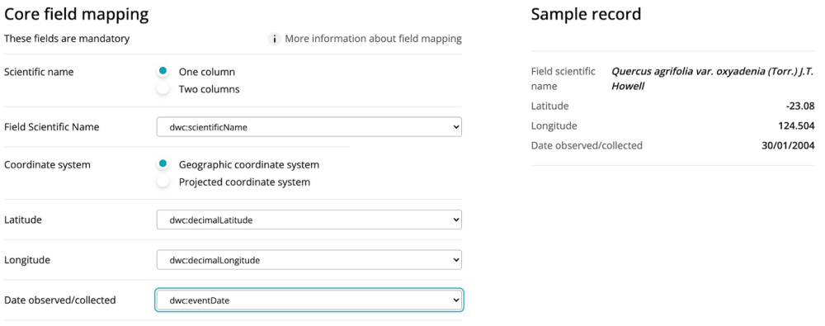Click the Coordinate system row label
This screenshot has width=825, height=326.
tap(47, 165)
